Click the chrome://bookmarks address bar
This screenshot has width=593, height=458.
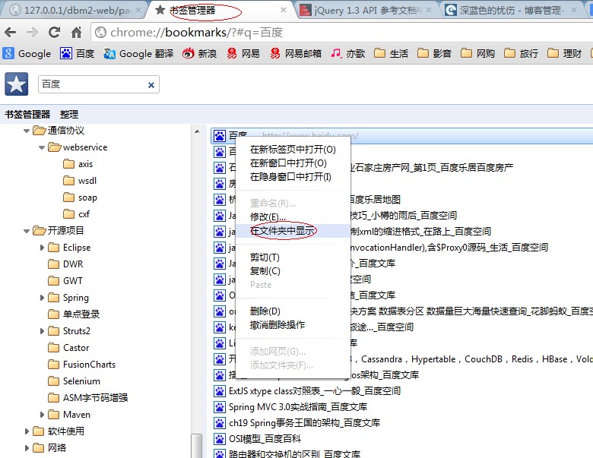pos(341,33)
